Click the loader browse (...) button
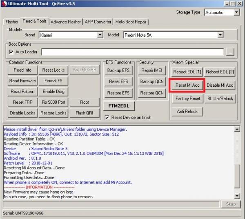The width and height of the screenshot is (245, 219). pos(230,52)
